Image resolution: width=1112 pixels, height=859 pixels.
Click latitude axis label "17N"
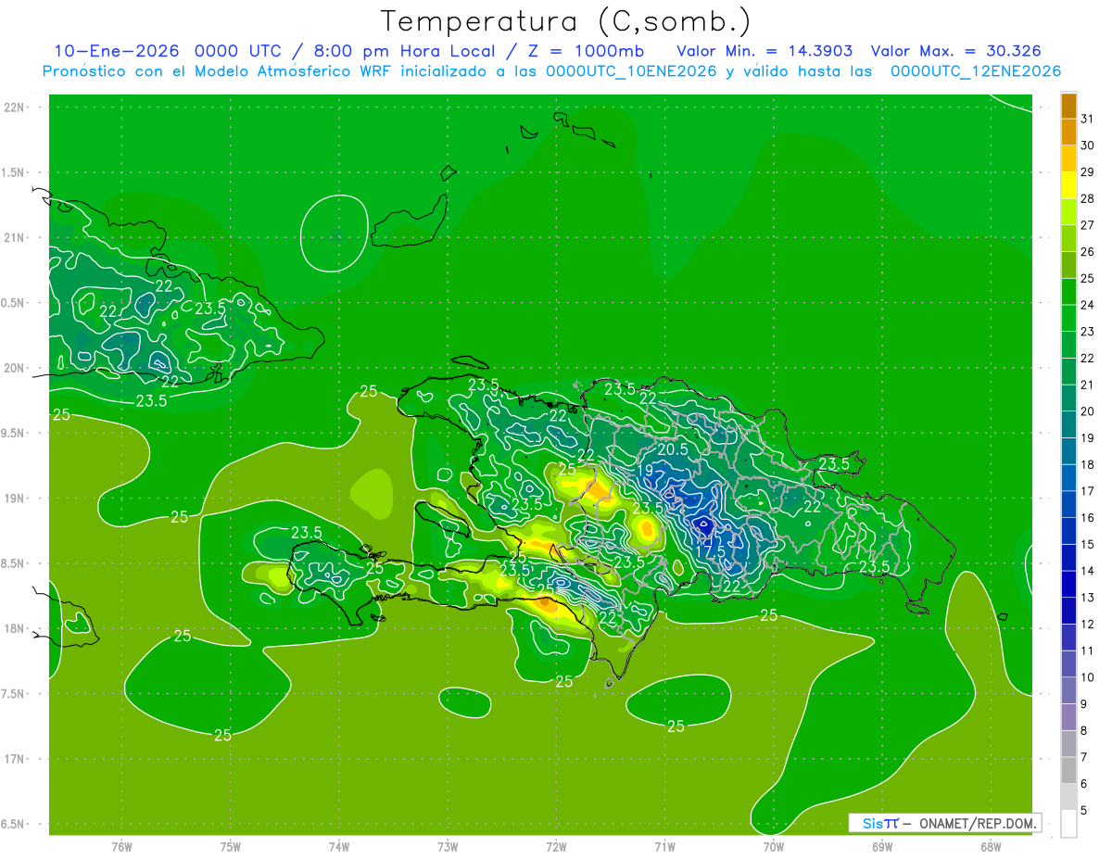14,759
